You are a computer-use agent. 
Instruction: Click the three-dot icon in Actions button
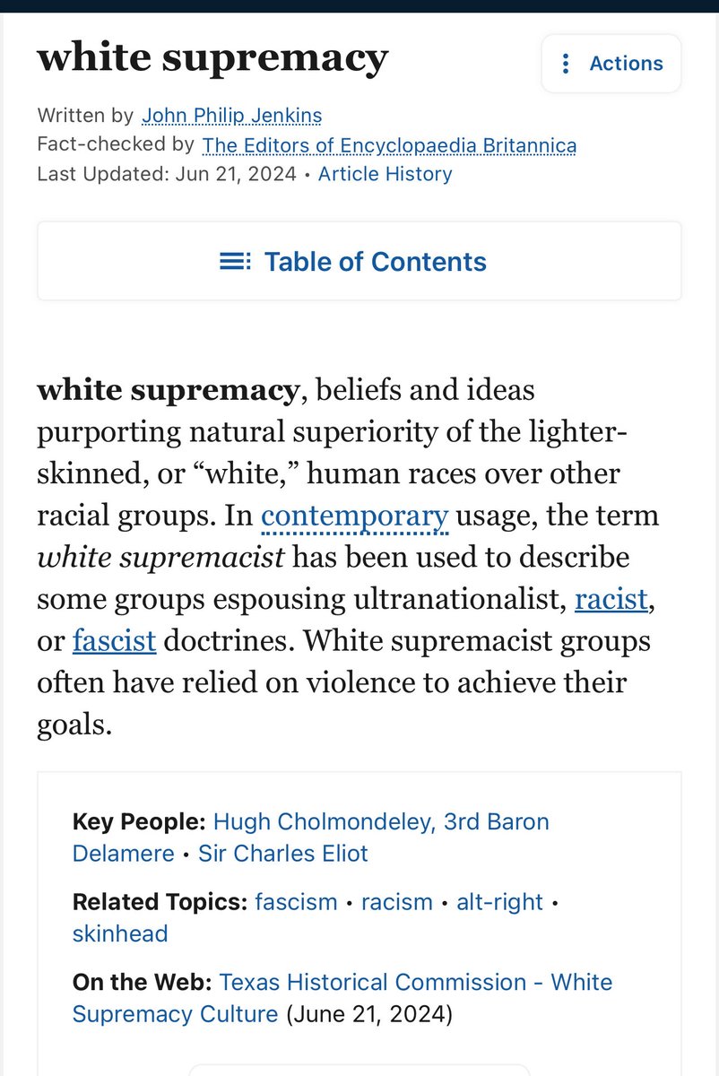tap(566, 64)
